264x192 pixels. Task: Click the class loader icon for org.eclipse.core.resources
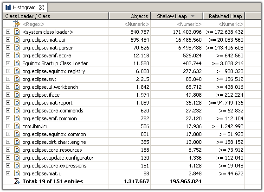[17, 150]
